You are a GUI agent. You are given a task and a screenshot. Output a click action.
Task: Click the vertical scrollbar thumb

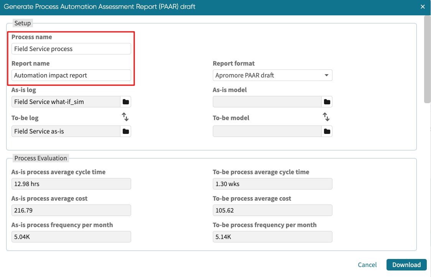point(427,59)
